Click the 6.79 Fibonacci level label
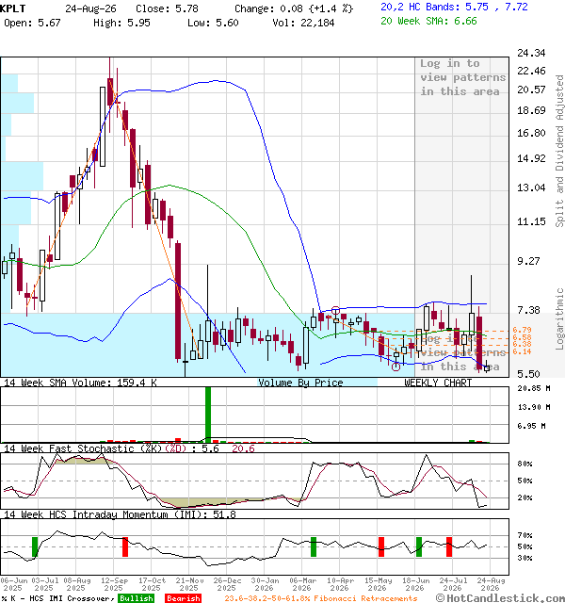This screenshot has width=565, height=603. [522, 330]
